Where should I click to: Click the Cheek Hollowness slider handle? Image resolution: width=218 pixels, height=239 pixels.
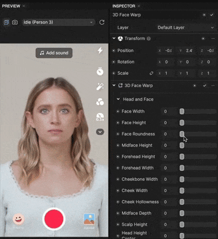click(182, 202)
